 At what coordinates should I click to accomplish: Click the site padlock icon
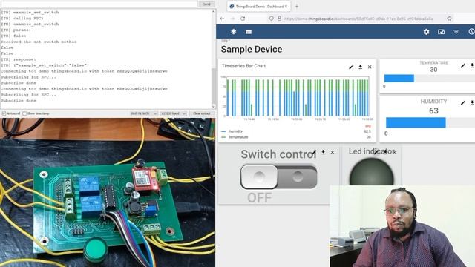pyautogui.click(x=279, y=19)
